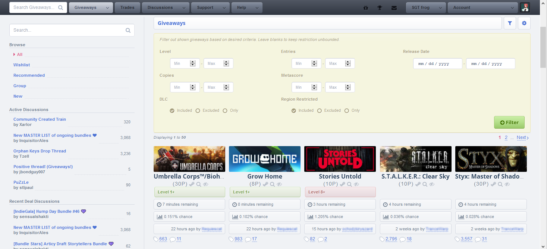Image resolution: width=547 pixels, height=249 pixels.
Task: Click the entries tag icon for Grow Home
Action: point(231,239)
